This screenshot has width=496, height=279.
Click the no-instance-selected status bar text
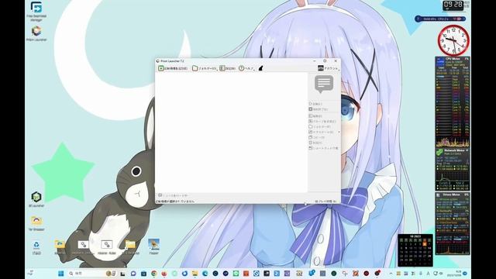[175, 201]
